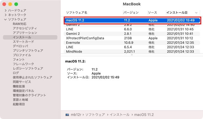Close the MacBook window
The image size is (203, 119).
tap(4, 4)
